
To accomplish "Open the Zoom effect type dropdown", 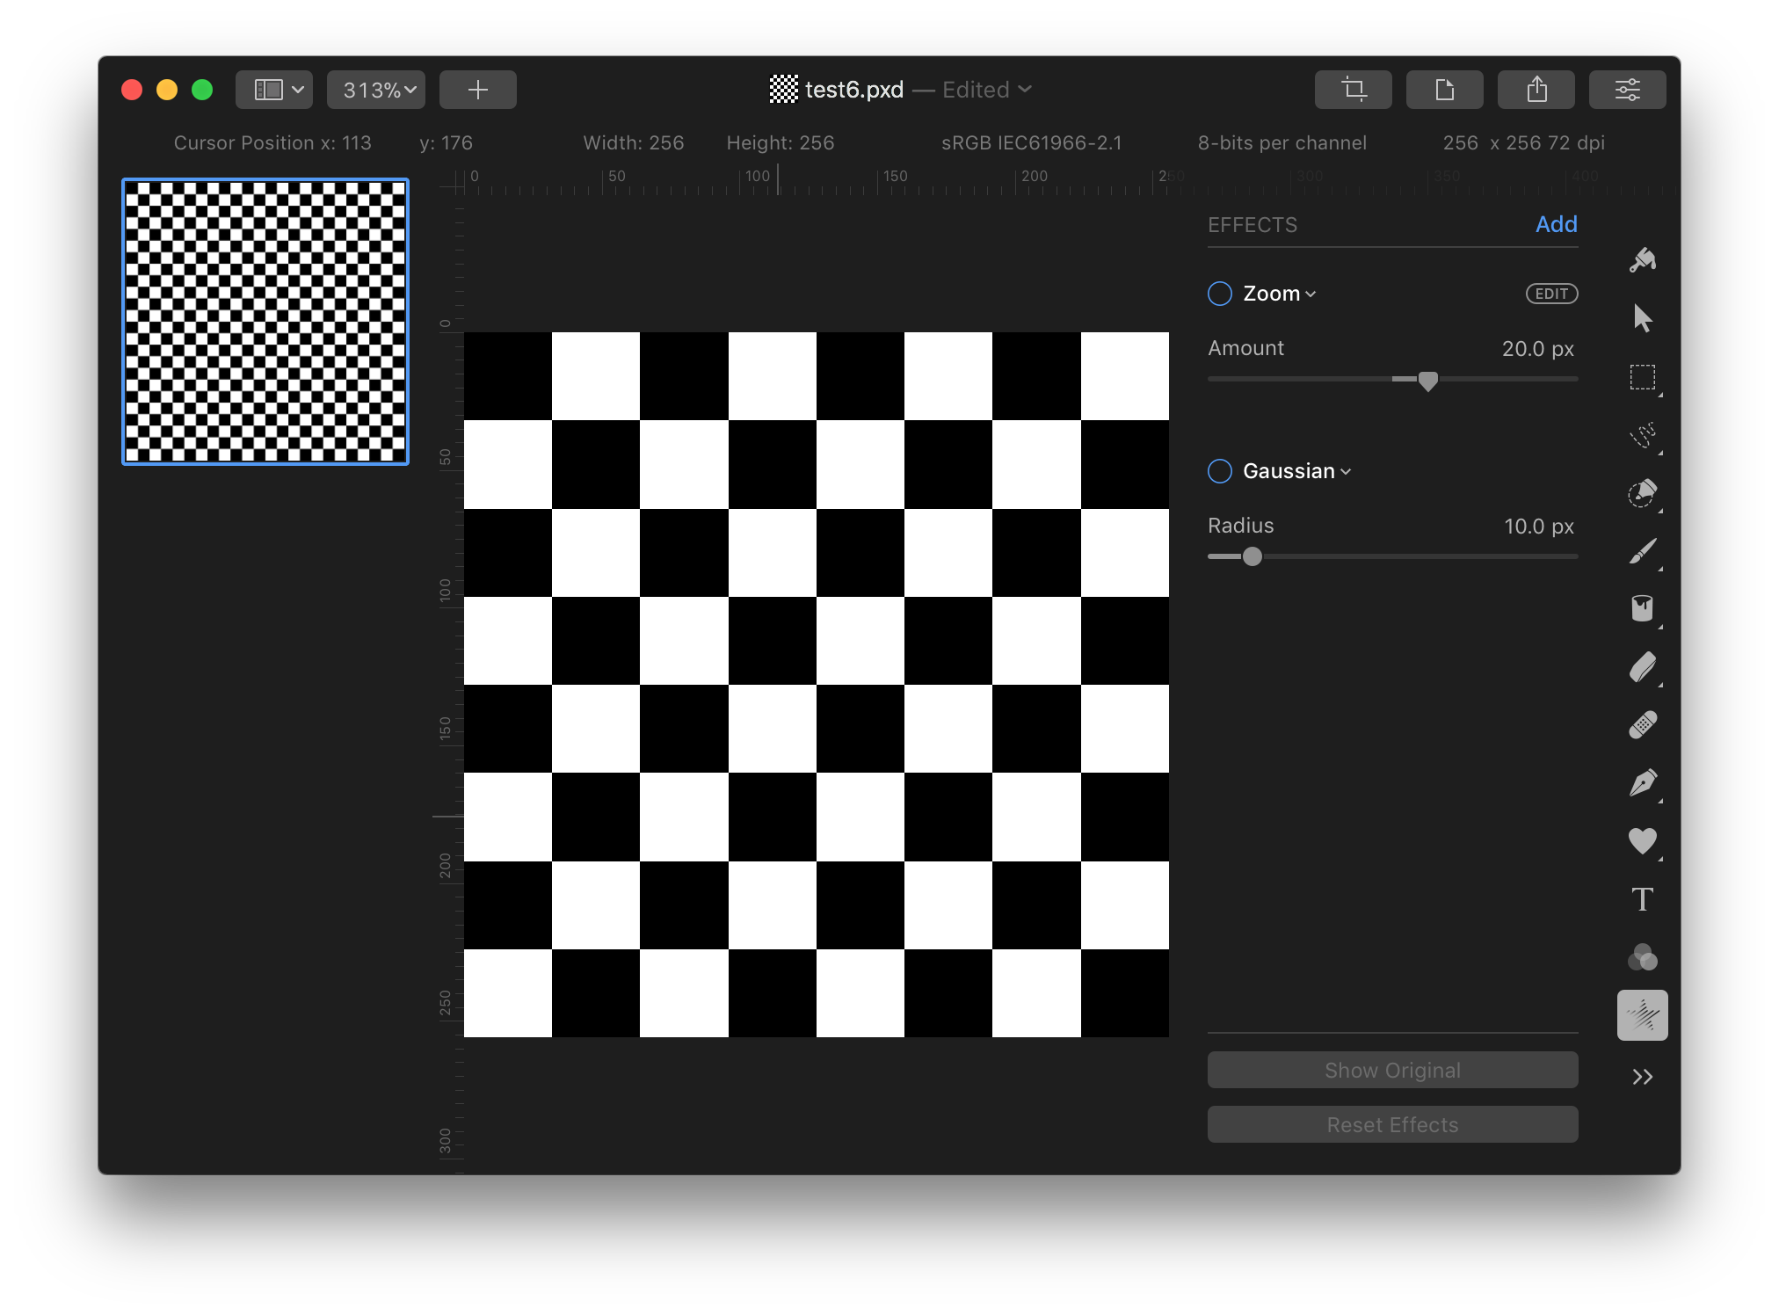I will 1279,294.
